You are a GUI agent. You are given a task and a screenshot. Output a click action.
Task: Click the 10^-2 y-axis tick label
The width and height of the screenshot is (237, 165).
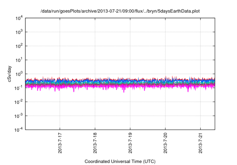pyautogui.click(x=19, y=102)
